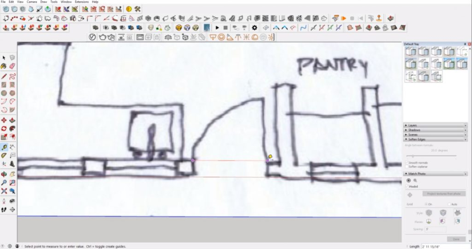
Task: Click the black gear settings icon
Action: click(x=255, y=27)
